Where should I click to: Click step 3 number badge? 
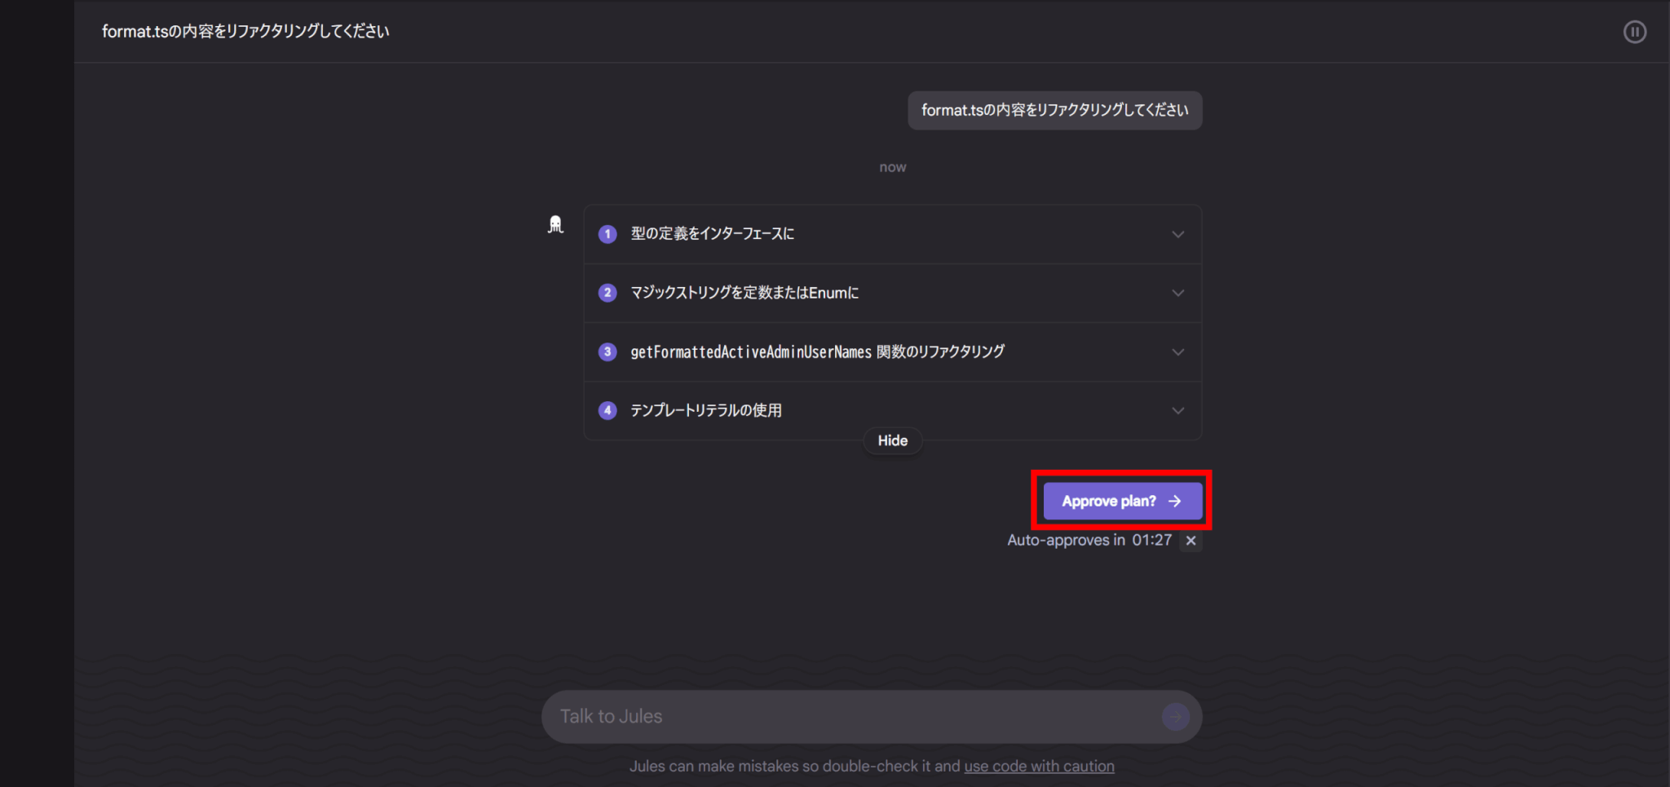607,351
